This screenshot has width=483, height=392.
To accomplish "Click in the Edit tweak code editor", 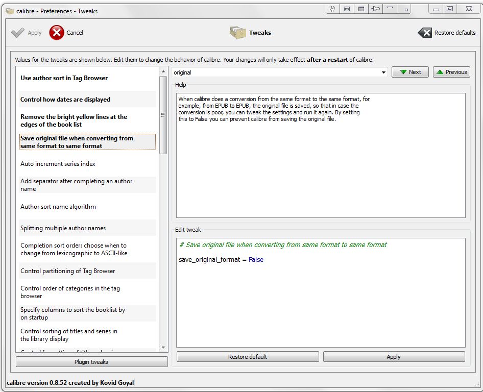I will [321, 292].
